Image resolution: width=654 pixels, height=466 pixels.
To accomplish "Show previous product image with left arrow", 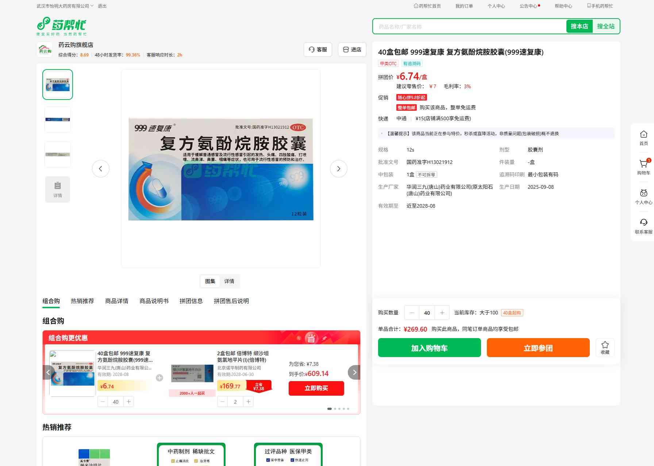I will click(x=101, y=169).
